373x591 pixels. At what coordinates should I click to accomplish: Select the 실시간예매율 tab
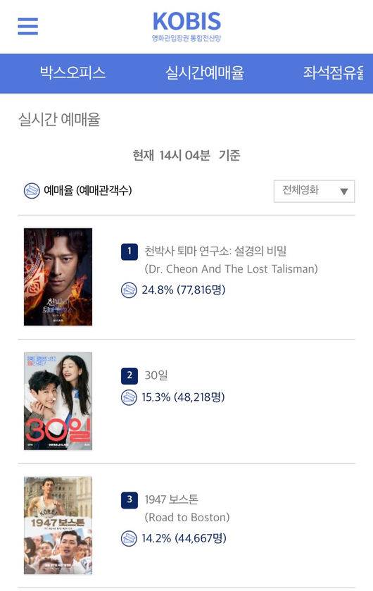tap(205, 73)
